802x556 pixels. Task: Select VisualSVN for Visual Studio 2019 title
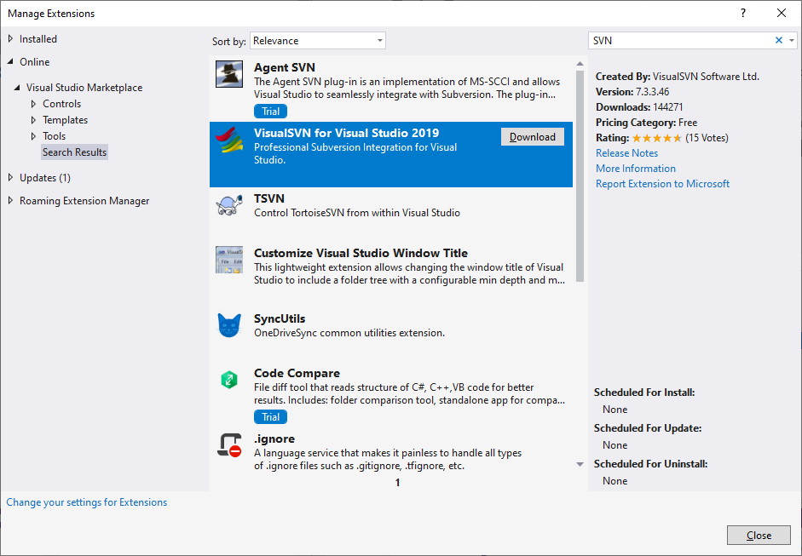coord(346,133)
